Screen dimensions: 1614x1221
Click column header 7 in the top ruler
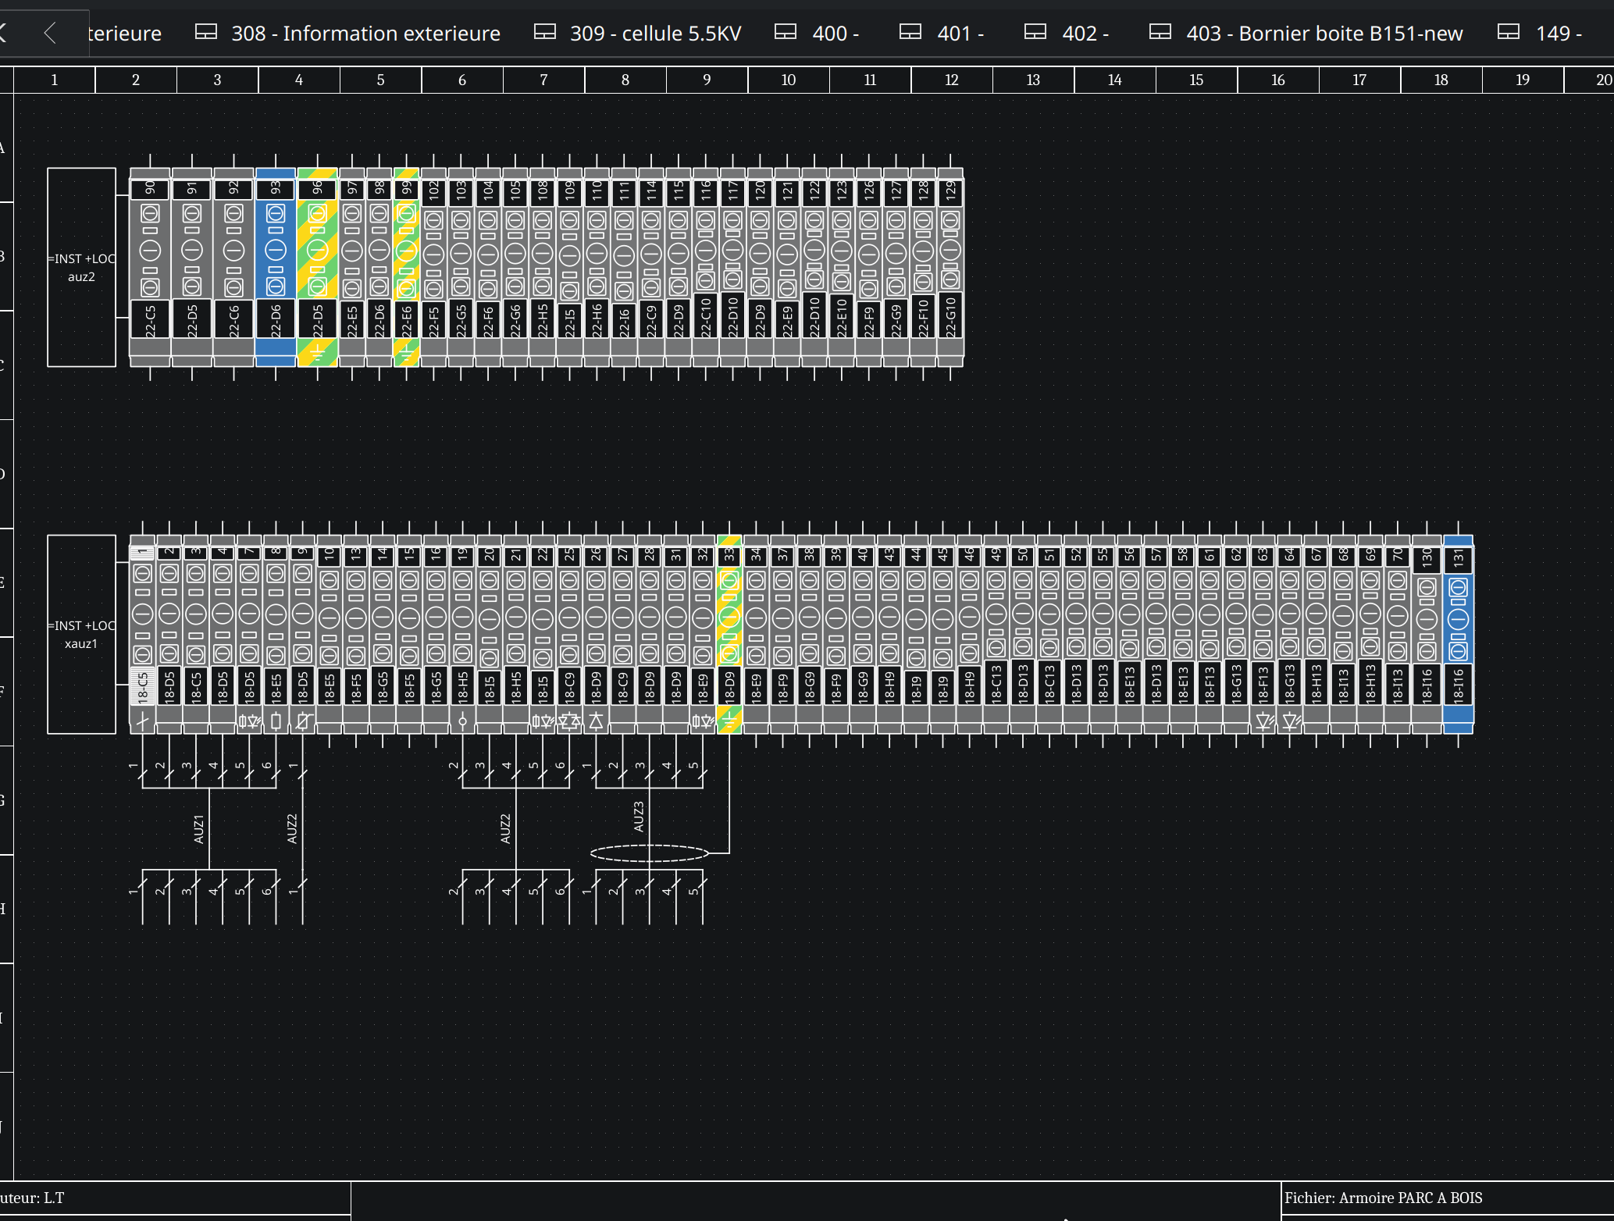pos(543,80)
